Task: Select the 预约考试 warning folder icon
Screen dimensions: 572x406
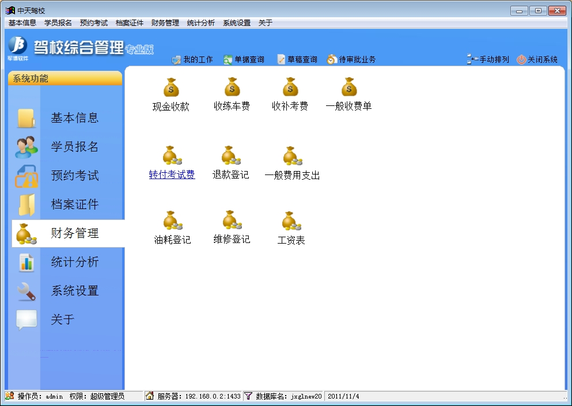Action: [x=26, y=176]
